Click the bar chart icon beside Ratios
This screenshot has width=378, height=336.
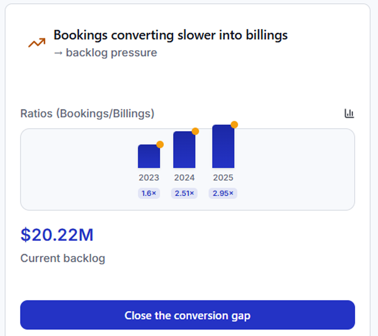click(349, 113)
